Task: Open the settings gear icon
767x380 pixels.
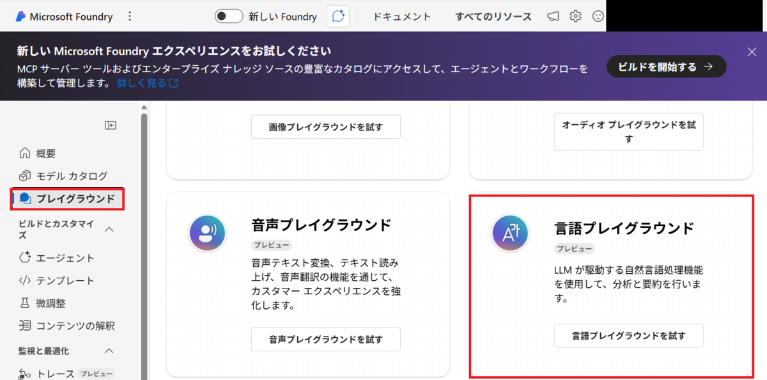Action: pos(575,17)
